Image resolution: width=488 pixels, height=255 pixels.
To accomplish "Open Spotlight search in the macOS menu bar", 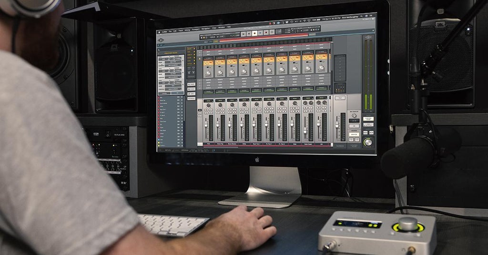I will (362, 16).
